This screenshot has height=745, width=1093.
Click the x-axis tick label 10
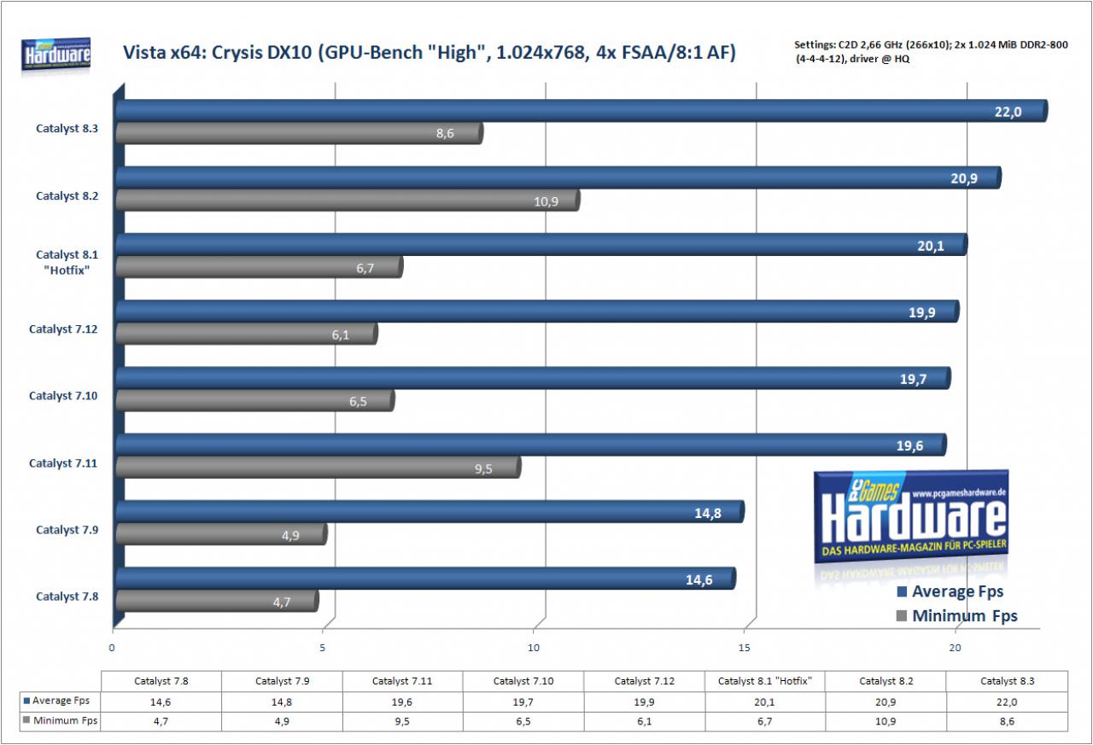pyautogui.click(x=535, y=649)
